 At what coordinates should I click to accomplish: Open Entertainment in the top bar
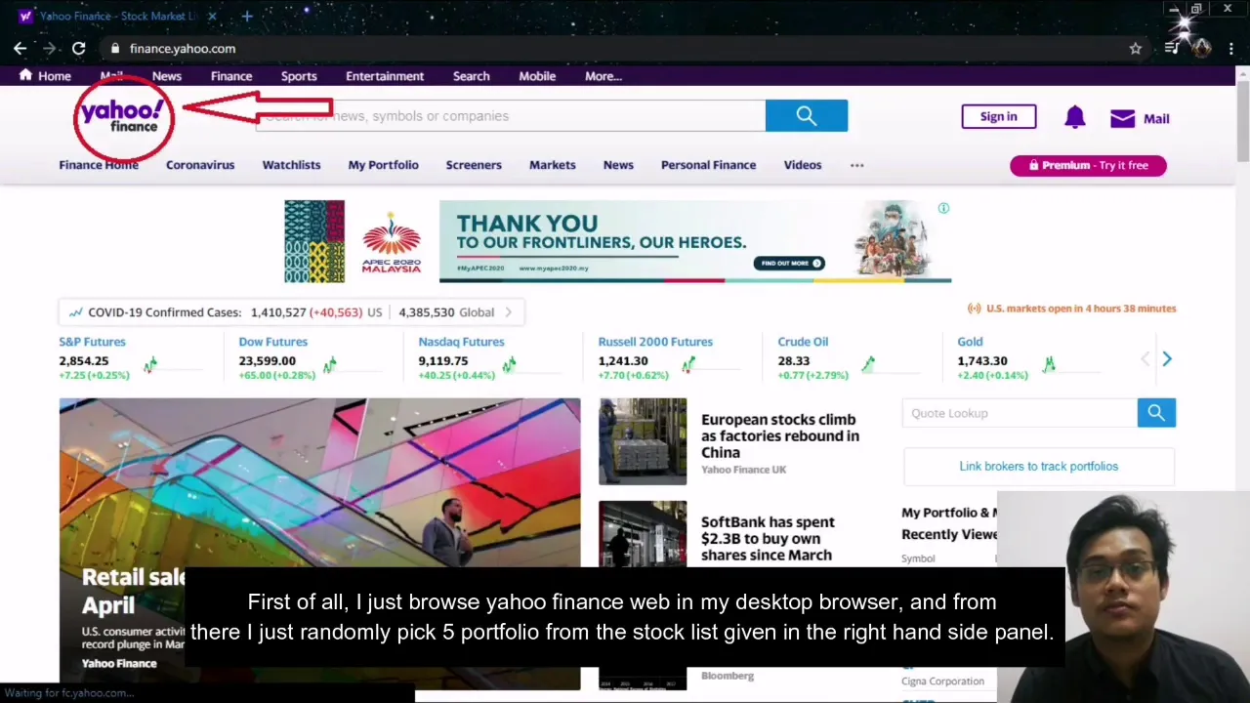coord(385,76)
